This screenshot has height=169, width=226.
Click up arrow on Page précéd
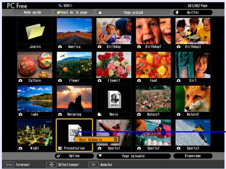(100, 12)
